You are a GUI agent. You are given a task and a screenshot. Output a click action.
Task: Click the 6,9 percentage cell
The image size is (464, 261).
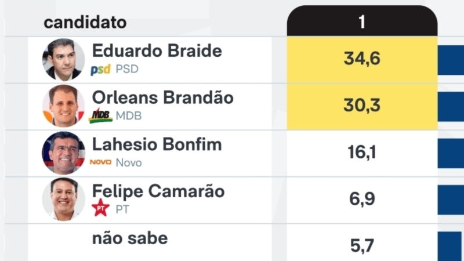[x=362, y=199]
